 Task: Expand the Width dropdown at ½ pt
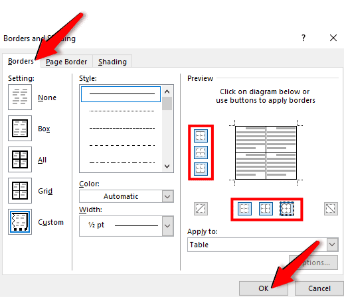click(x=126, y=226)
